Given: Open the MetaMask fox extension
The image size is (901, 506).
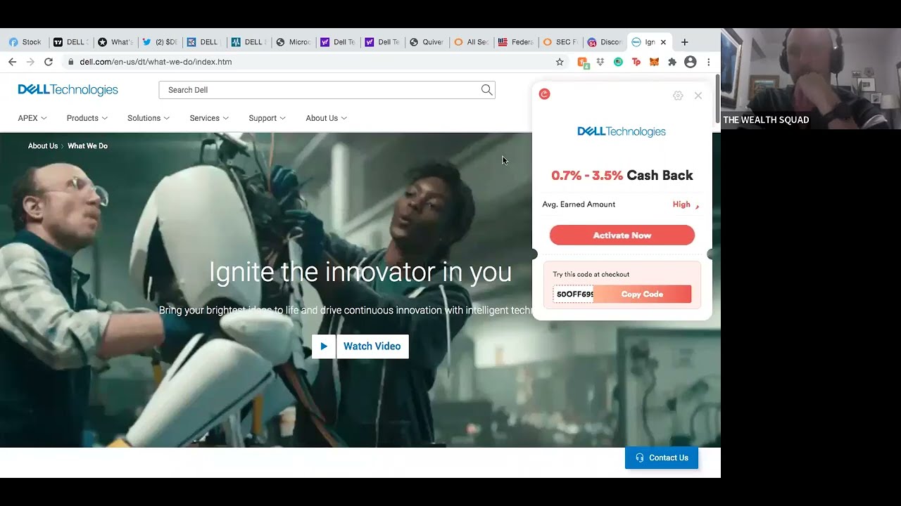Looking at the screenshot, I should 654,62.
